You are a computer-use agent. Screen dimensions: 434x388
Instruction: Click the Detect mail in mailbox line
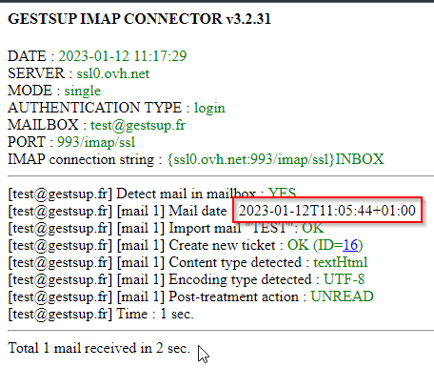pos(152,194)
